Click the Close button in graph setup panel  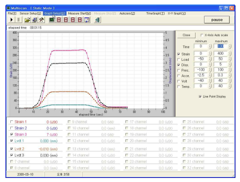(x=186, y=35)
